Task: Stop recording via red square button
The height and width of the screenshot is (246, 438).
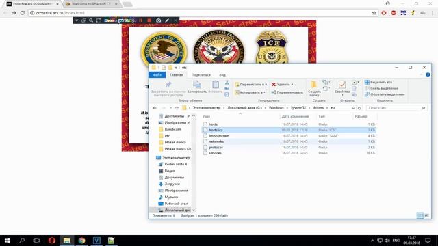Action: [149, 20]
